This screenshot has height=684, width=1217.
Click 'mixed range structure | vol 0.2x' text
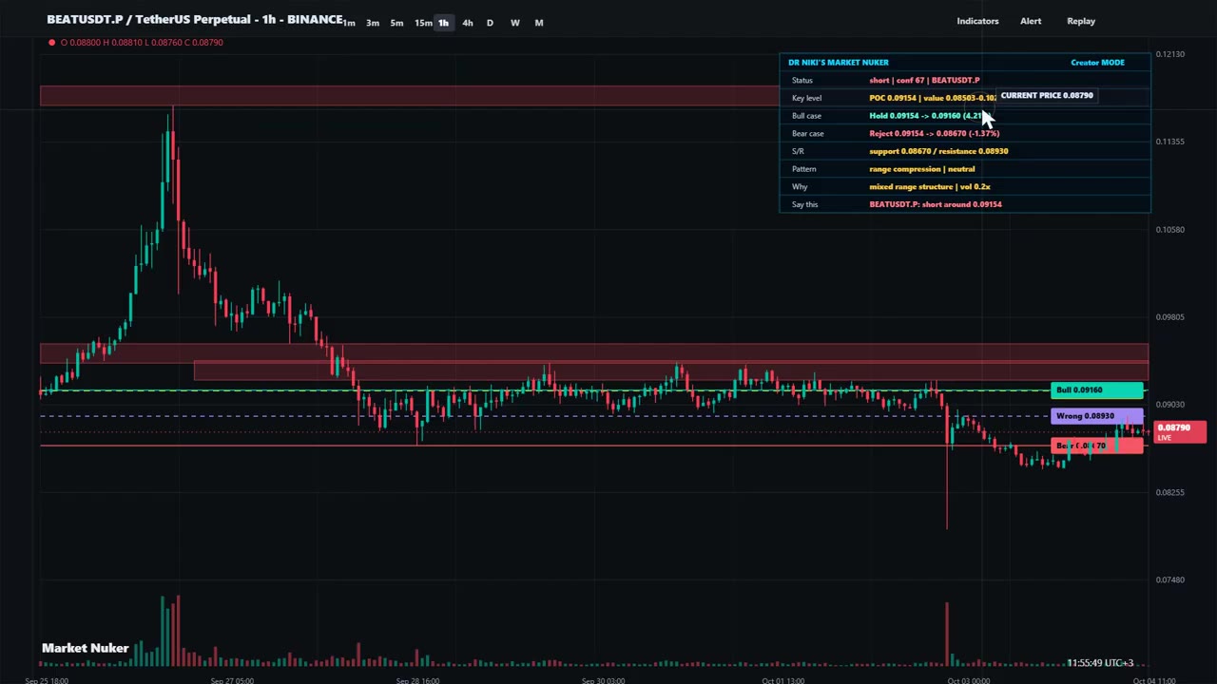tap(930, 187)
